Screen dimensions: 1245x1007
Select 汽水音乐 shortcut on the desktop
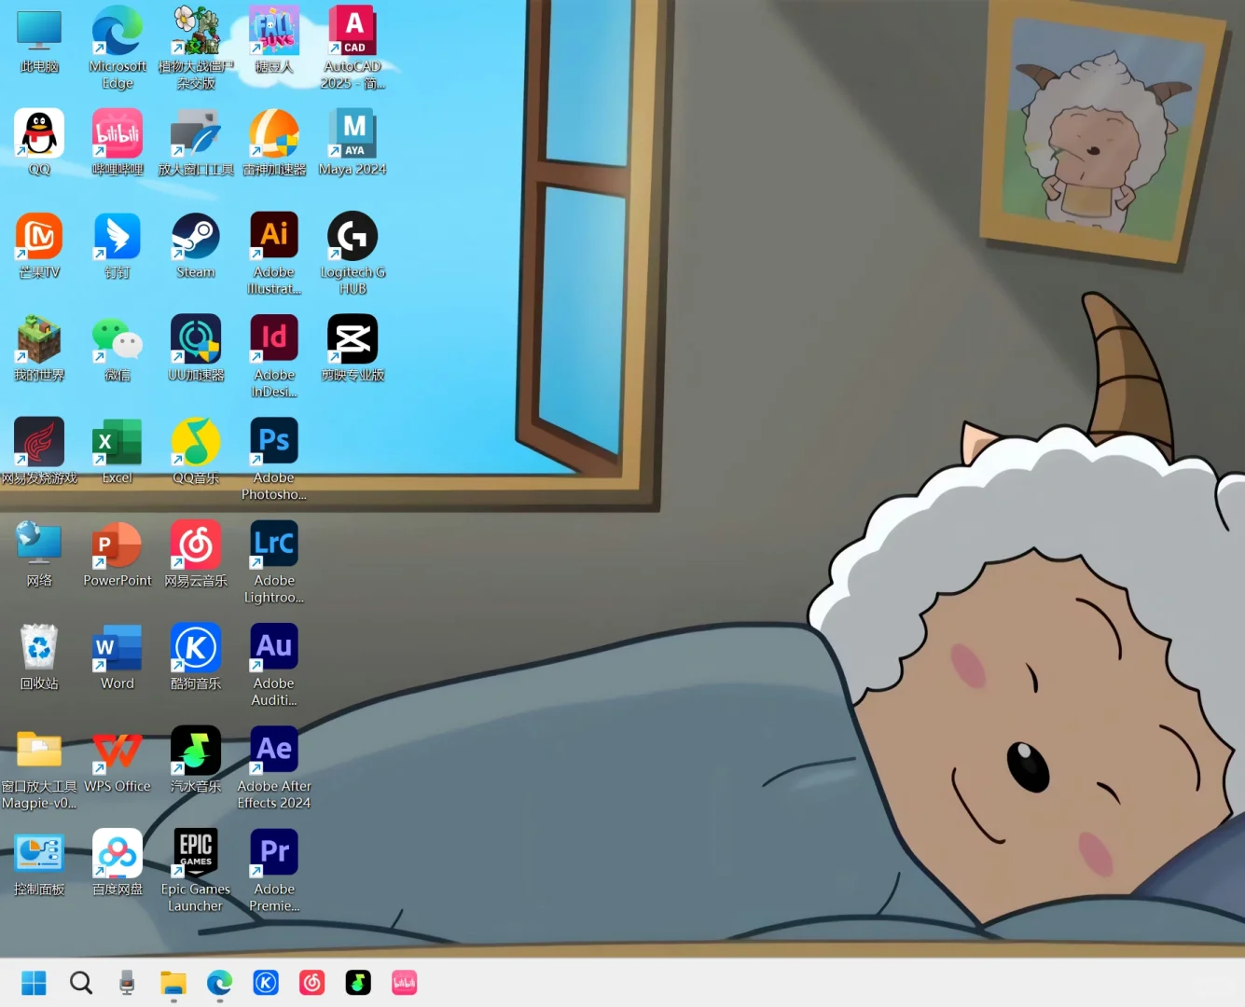click(196, 760)
